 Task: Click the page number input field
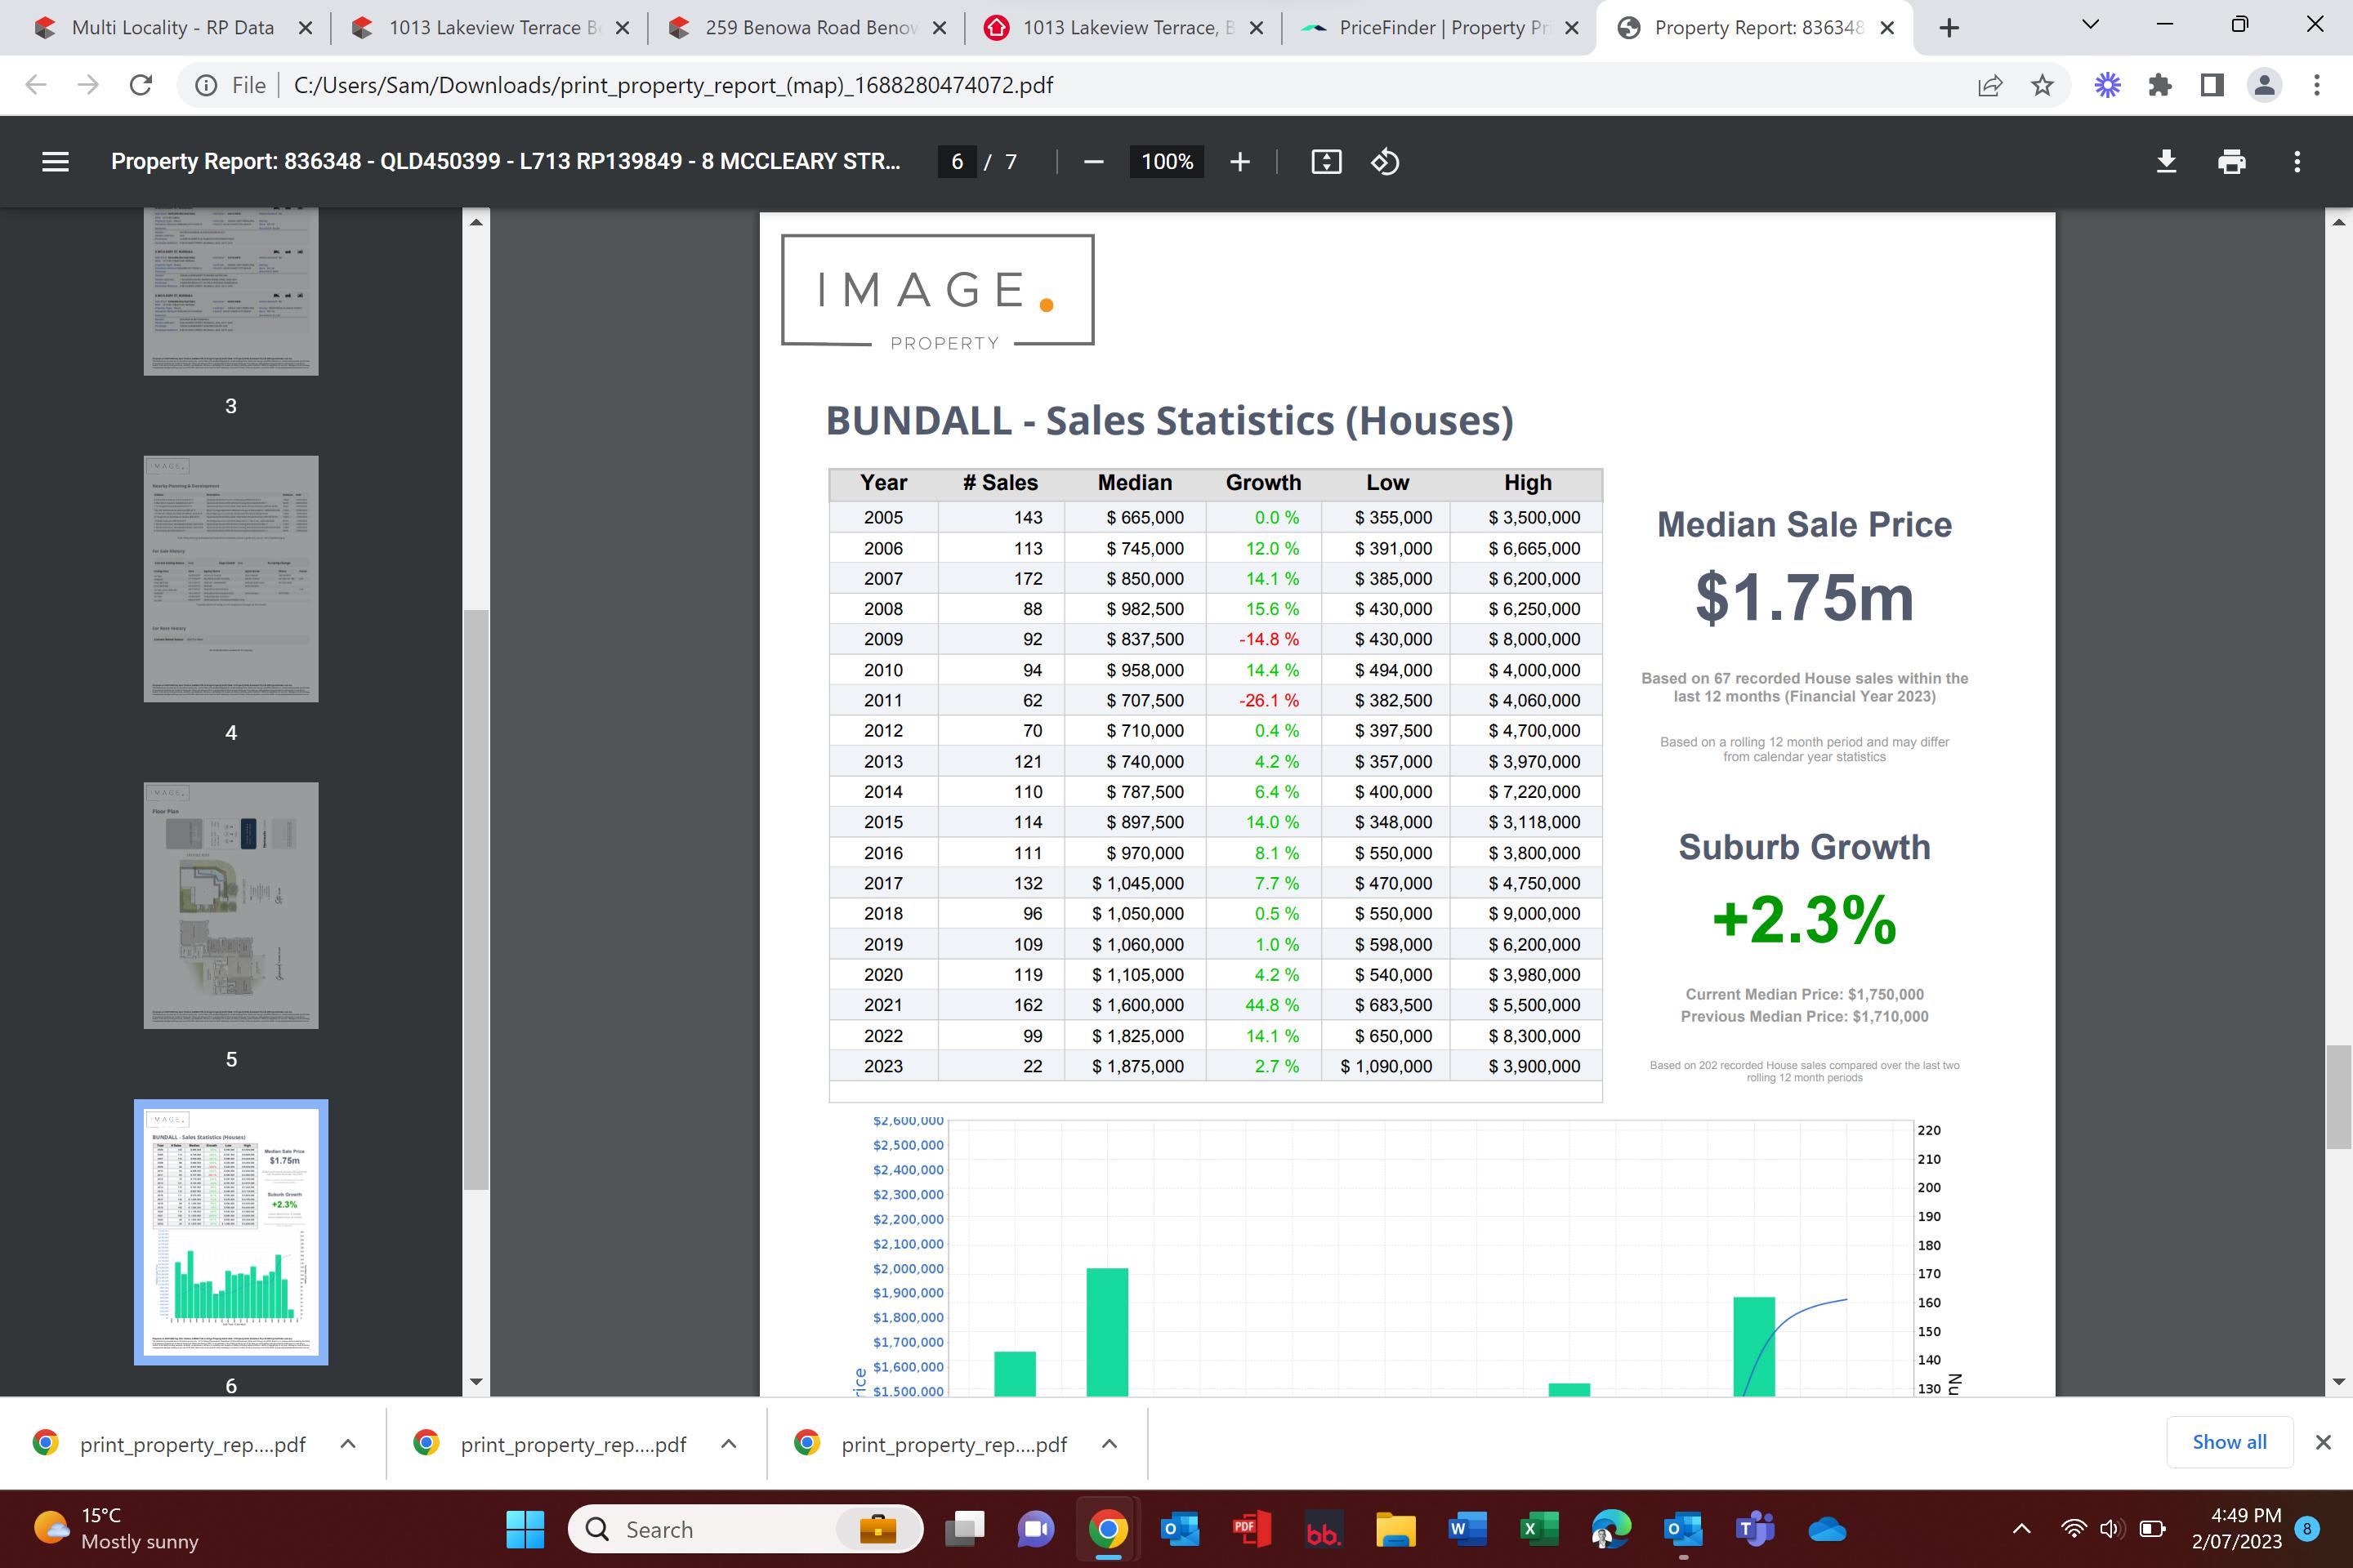tap(957, 161)
